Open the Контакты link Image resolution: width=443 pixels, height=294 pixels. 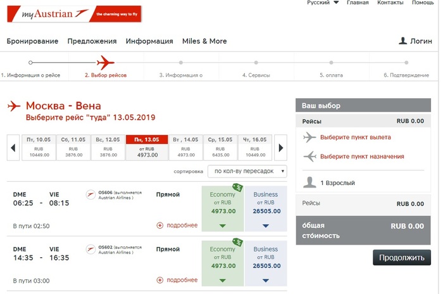[x=390, y=3]
